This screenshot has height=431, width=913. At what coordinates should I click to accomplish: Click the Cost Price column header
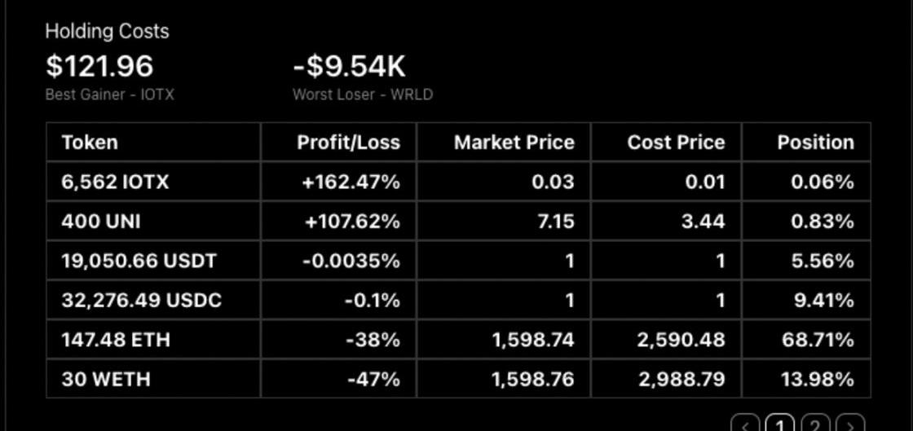(676, 143)
